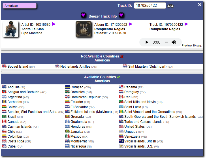Click the Mexico flag icon
207x158 pixels.
[67, 136]
